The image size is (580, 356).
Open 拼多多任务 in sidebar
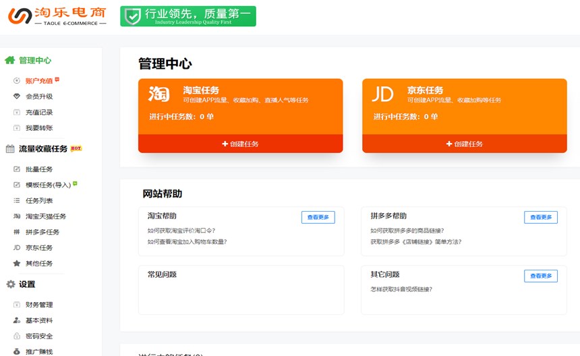[42, 232]
